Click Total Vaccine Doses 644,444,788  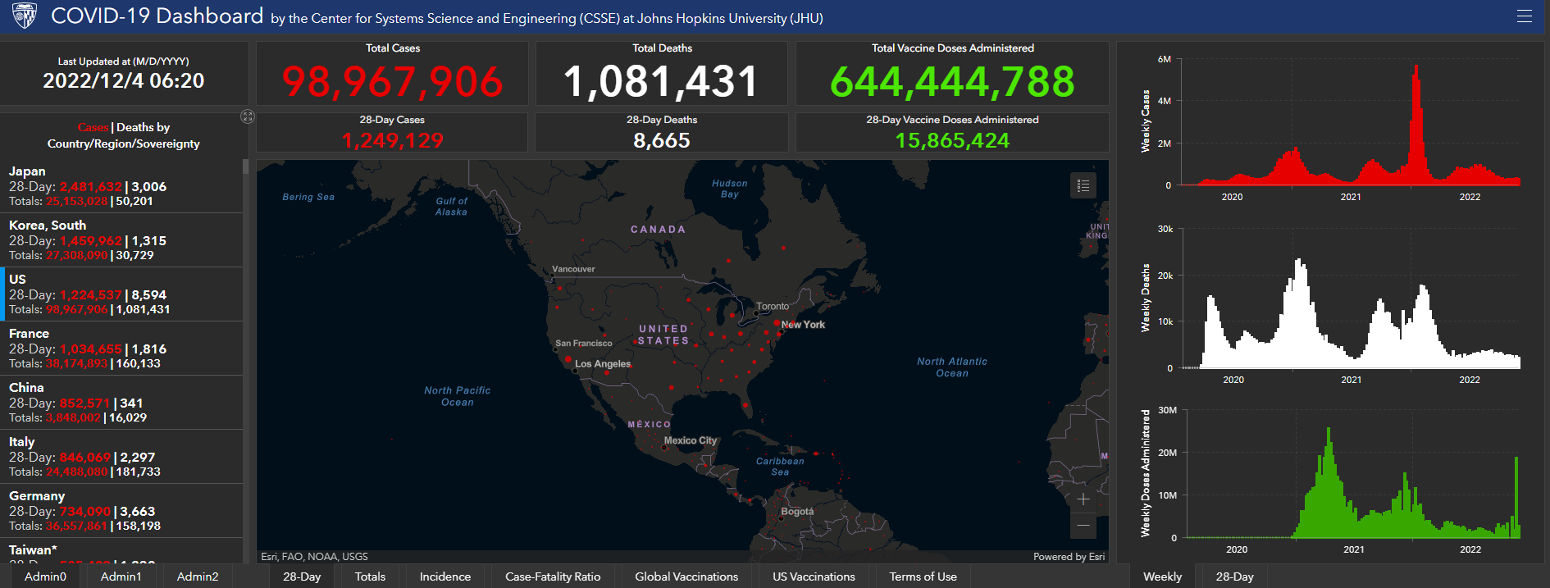(952, 81)
